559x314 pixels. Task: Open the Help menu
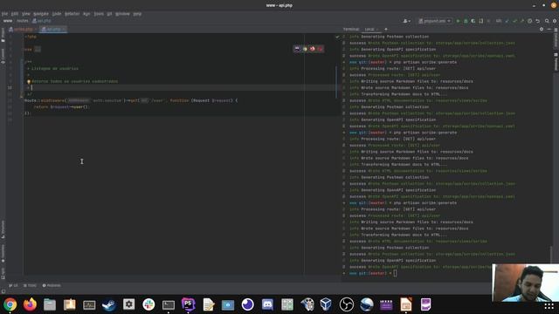click(x=137, y=14)
